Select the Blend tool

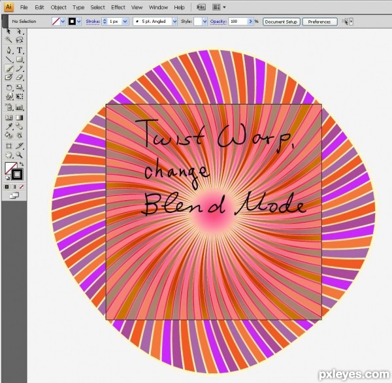(x=19, y=126)
